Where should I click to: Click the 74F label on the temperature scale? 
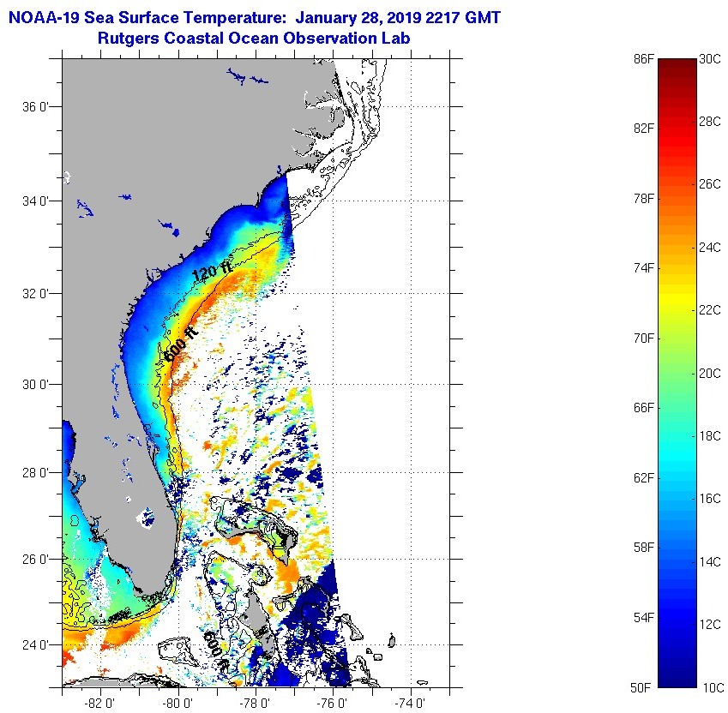pyautogui.click(x=642, y=268)
